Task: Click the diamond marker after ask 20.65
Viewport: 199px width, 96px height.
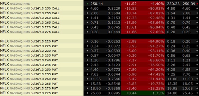Action: (x=197, y=88)
